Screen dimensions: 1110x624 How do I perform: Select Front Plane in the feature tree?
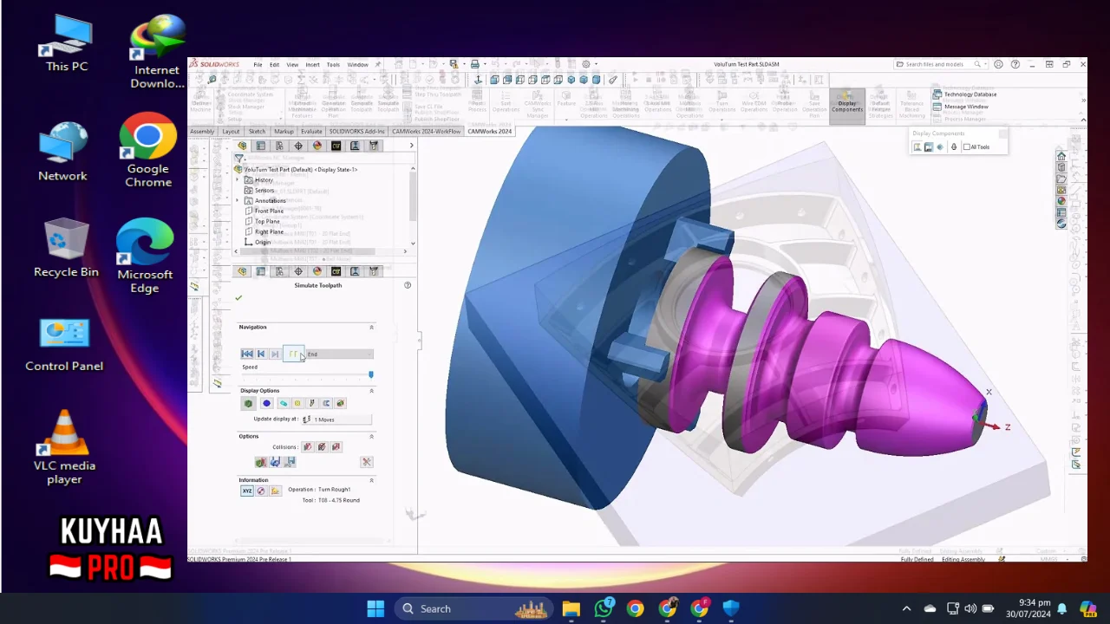[x=269, y=211]
